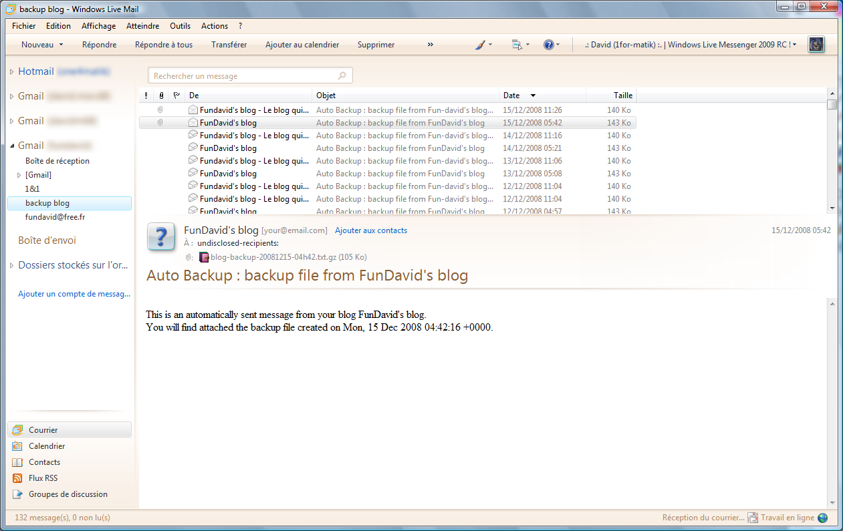Image resolution: width=843 pixels, height=531 pixels.
Task: Click the Supprimer button
Action: coord(376,45)
